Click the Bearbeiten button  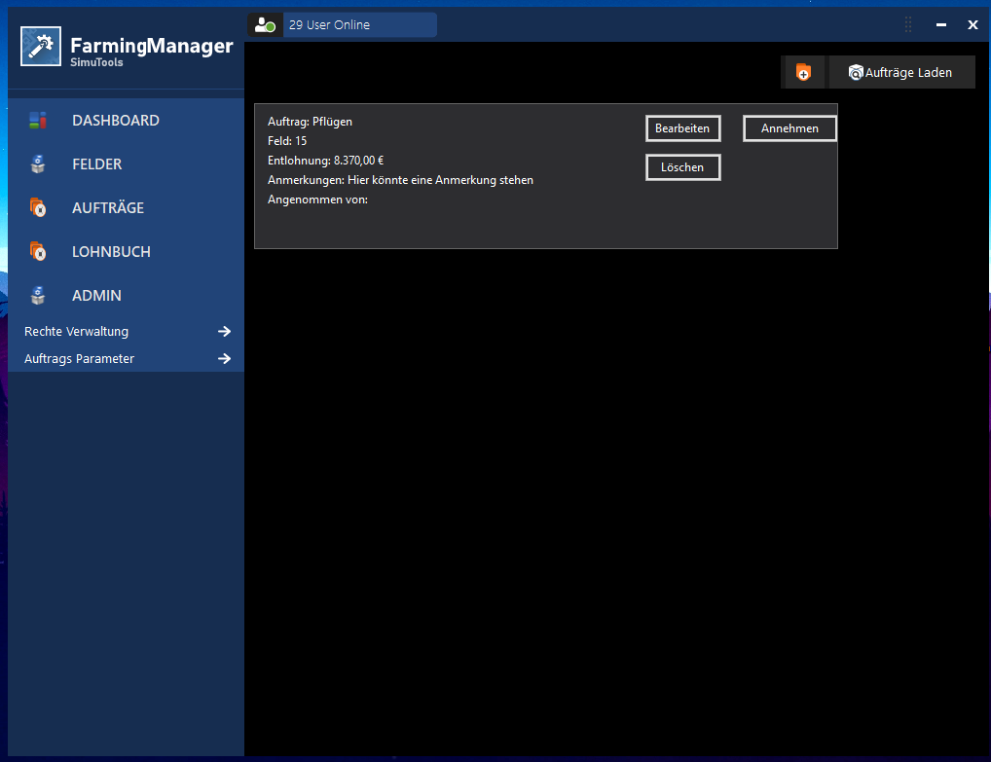click(x=682, y=128)
